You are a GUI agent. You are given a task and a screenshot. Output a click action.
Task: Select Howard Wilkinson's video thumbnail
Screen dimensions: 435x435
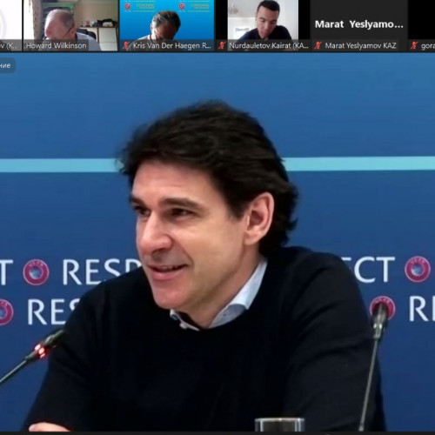(70, 25)
